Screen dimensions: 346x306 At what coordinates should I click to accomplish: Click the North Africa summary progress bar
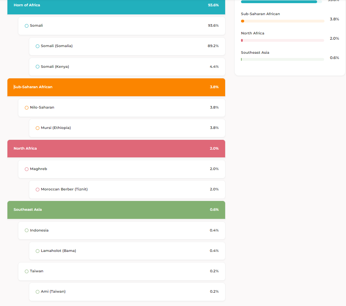282,40
